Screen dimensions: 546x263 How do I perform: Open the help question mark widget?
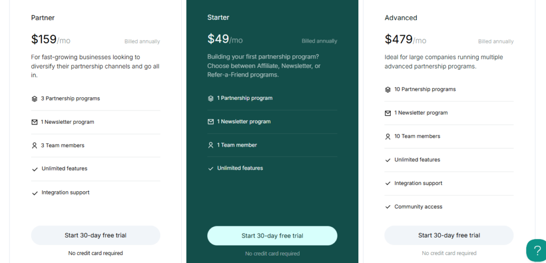pos(536,251)
